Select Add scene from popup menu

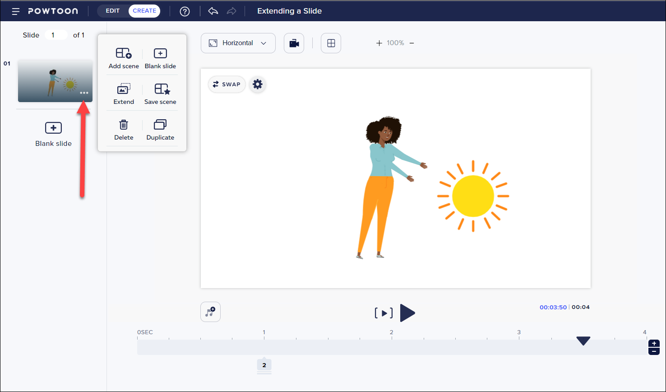(x=124, y=58)
